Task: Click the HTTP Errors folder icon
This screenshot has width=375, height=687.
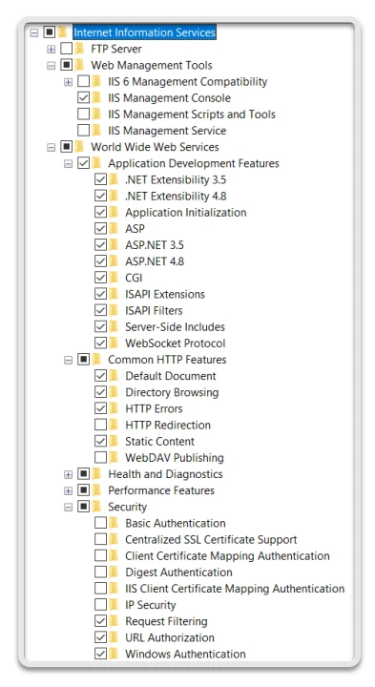Action: tap(114, 408)
